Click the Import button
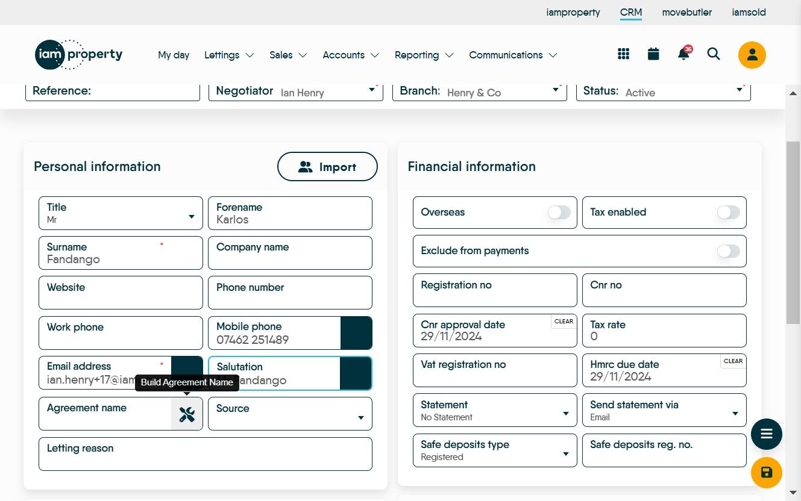801x501 pixels. [327, 167]
